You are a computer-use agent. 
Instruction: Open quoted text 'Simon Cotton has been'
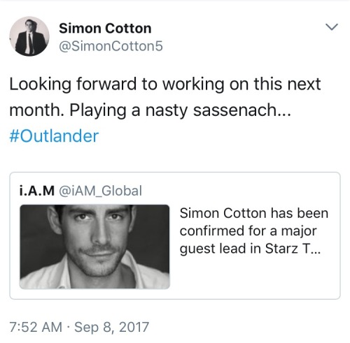click(x=254, y=213)
